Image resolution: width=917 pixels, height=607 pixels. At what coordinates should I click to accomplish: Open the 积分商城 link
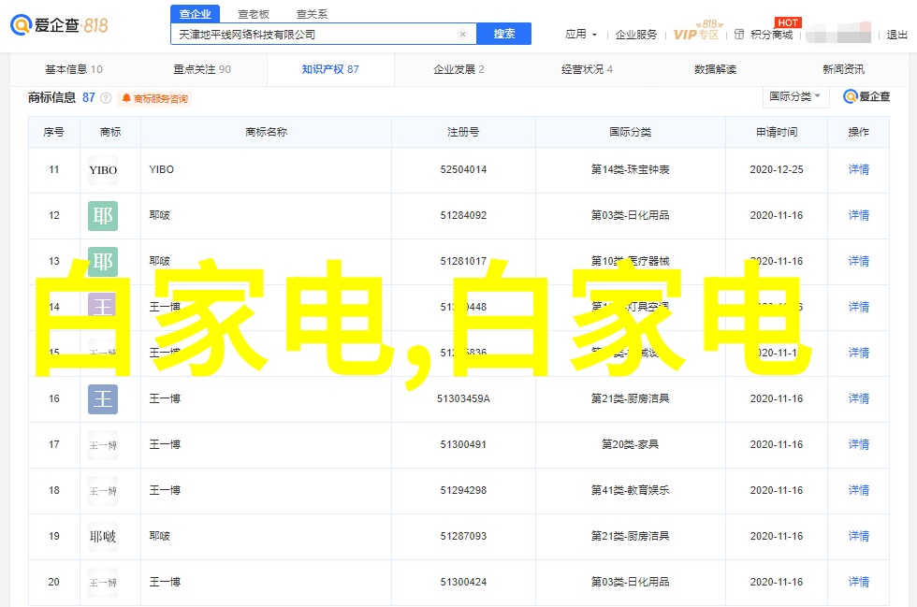coord(771,35)
